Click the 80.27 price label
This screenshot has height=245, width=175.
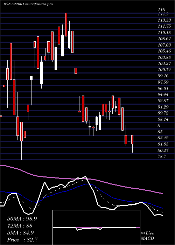pos(163,150)
